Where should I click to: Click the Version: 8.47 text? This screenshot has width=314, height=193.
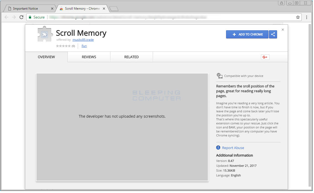(225, 161)
